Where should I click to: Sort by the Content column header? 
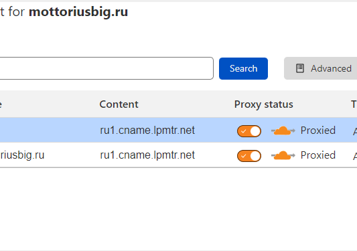tap(119, 104)
